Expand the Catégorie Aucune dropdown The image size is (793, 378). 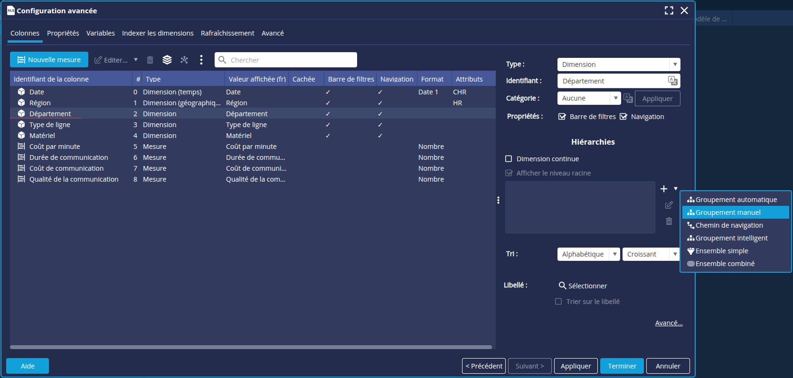tap(589, 98)
